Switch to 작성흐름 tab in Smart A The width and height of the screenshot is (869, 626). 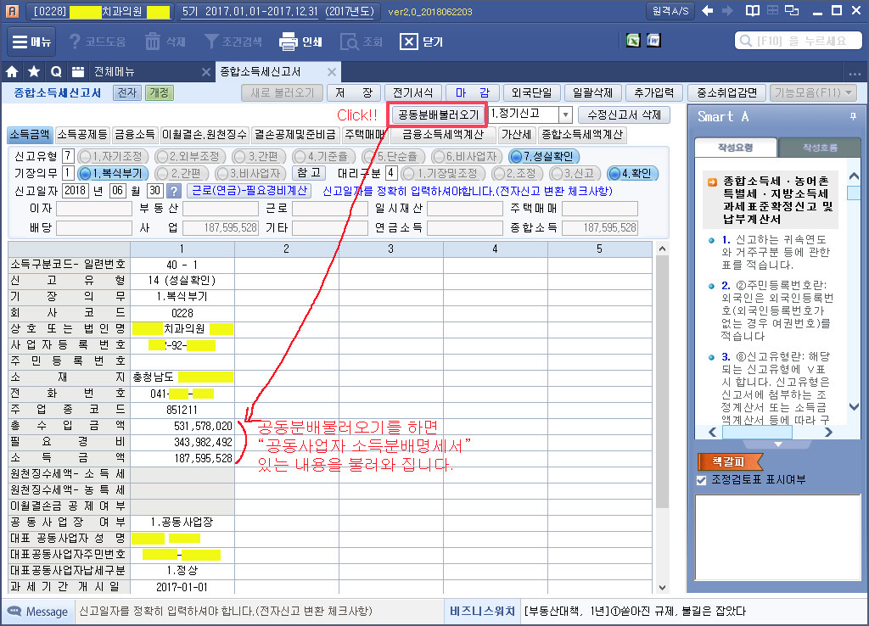pos(820,148)
